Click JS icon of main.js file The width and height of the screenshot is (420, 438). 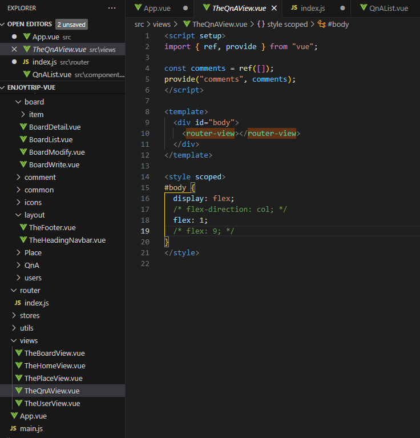click(x=13, y=428)
